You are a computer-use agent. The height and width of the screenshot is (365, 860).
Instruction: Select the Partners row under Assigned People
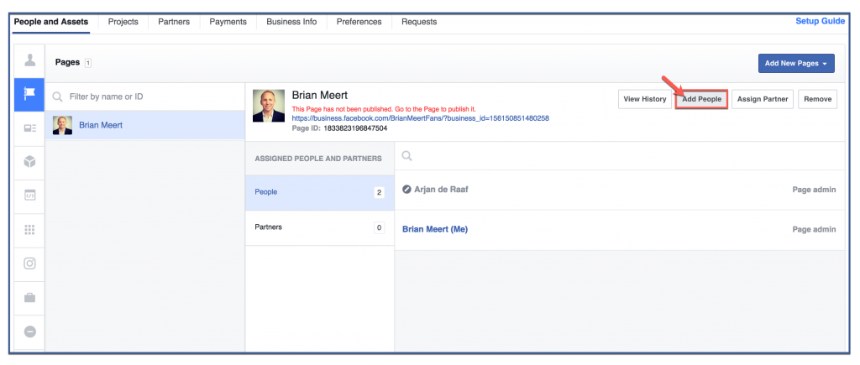[320, 227]
